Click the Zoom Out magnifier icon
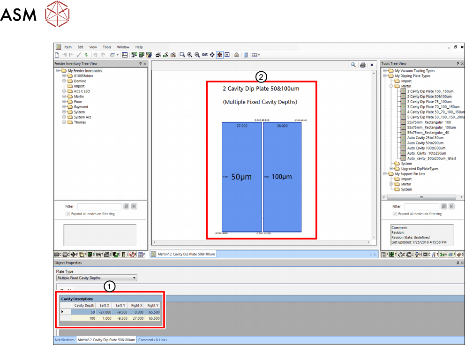The height and width of the screenshot is (345, 465). (x=197, y=55)
